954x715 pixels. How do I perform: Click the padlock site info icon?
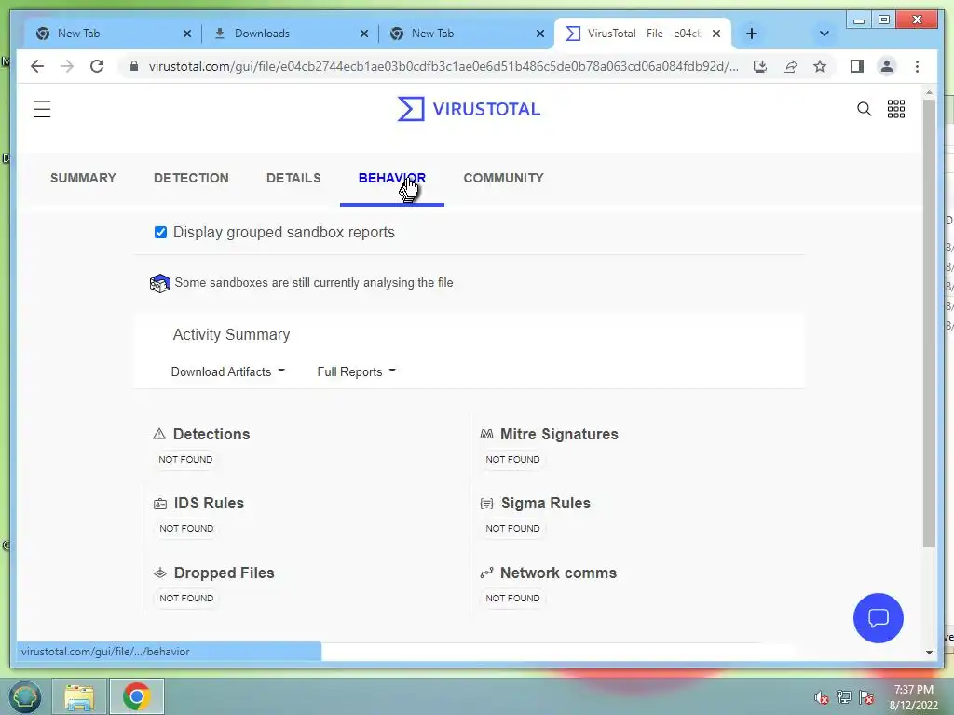pos(134,66)
